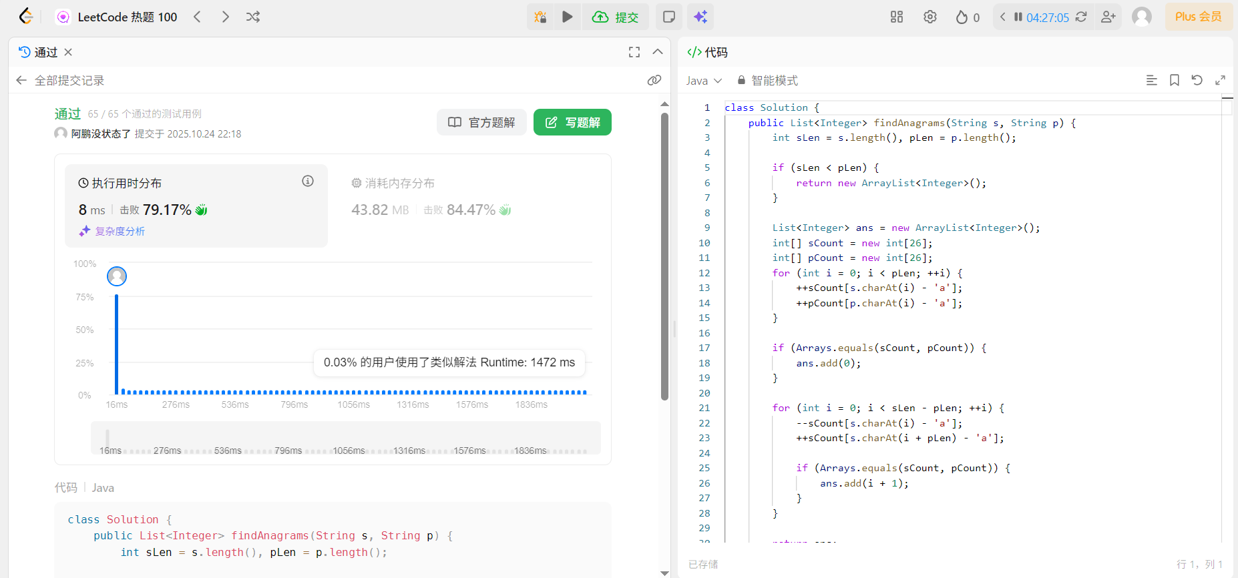The width and height of the screenshot is (1238, 578).
Task: Collapse the left panel with up chevron
Action: pyautogui.click(x=658, y=52)
